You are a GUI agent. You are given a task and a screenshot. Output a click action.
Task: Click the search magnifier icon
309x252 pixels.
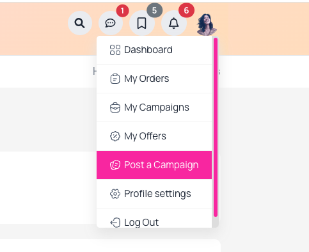(80, 23)
